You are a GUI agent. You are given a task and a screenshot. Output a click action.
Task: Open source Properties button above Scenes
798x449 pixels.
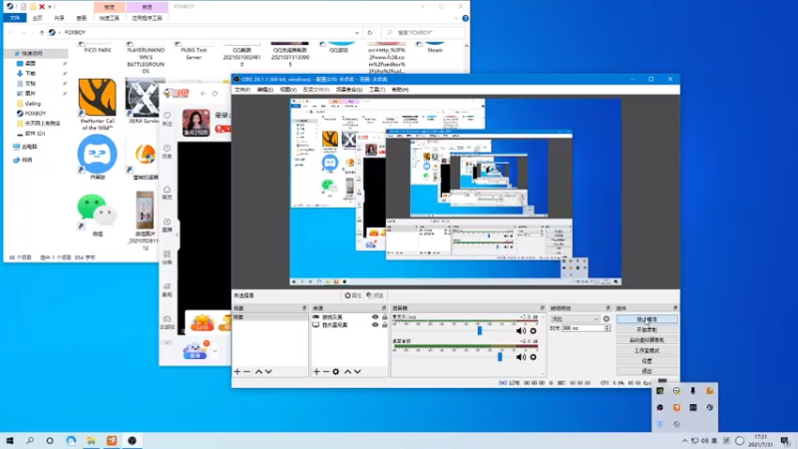[353, 295]
